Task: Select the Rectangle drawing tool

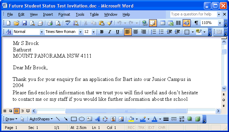Action: [74, 119]
